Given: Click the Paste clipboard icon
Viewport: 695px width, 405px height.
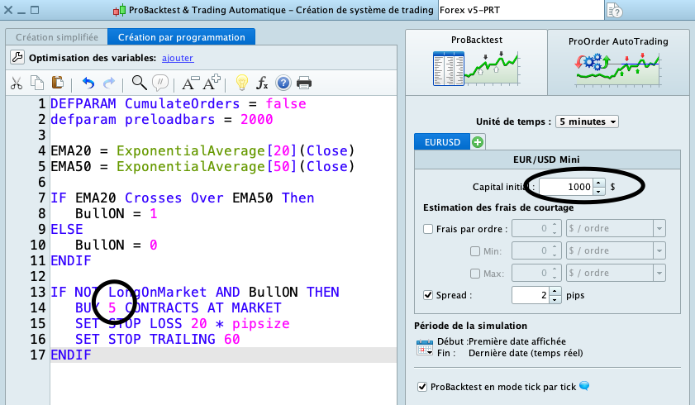Looking at the screenshot, I should point(58,83).
